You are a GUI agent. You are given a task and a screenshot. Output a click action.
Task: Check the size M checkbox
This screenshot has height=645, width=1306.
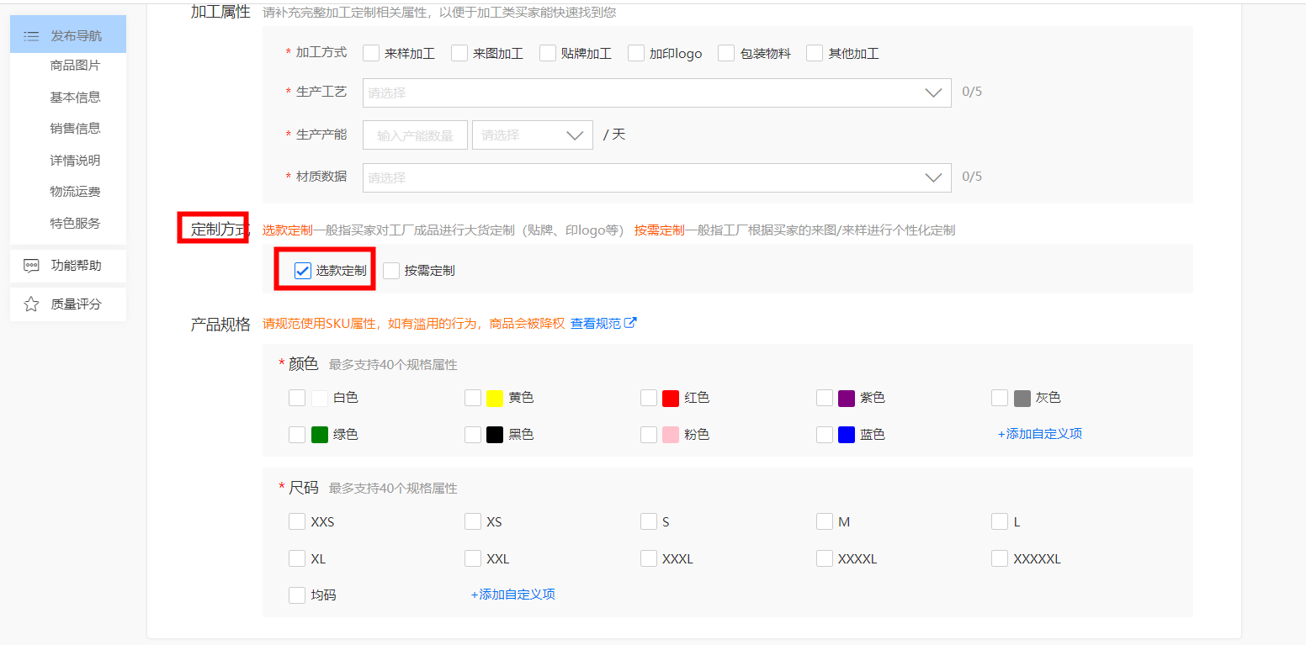pos(824,521)
